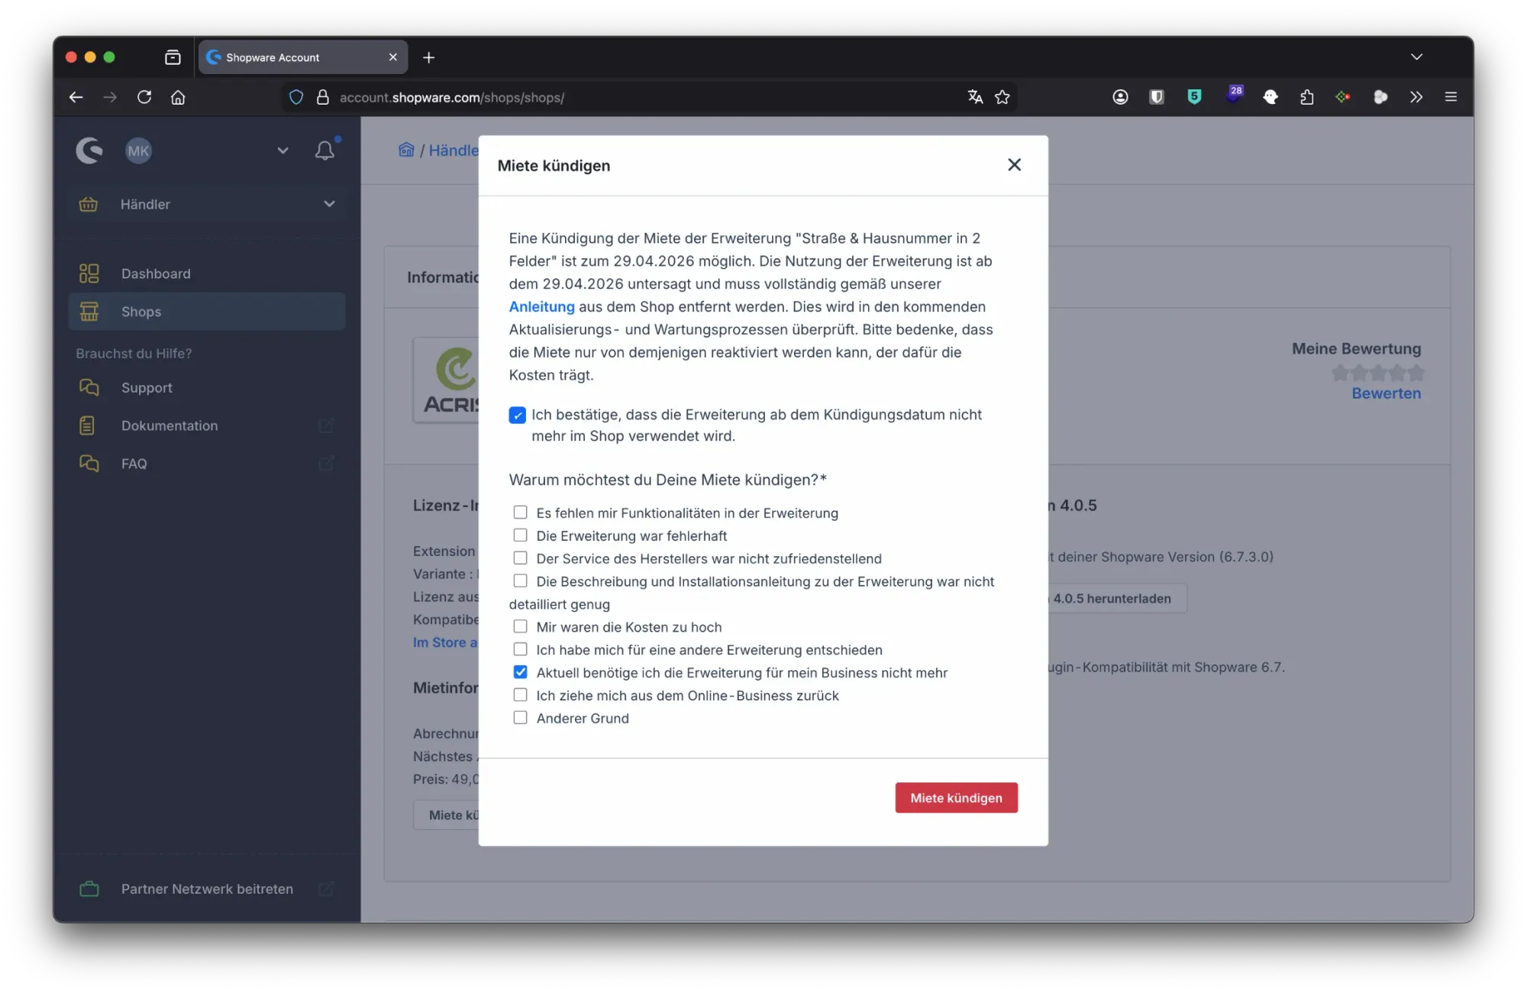Uncheck the Kündigungsdatum confirmation checkbox

518,415
